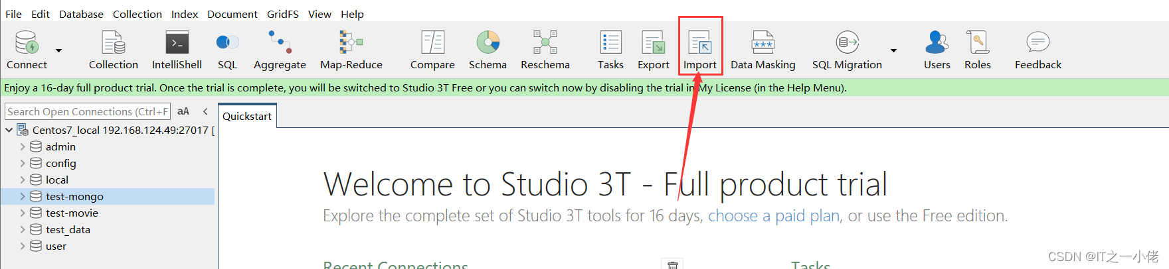Open the Database menu

81,14
